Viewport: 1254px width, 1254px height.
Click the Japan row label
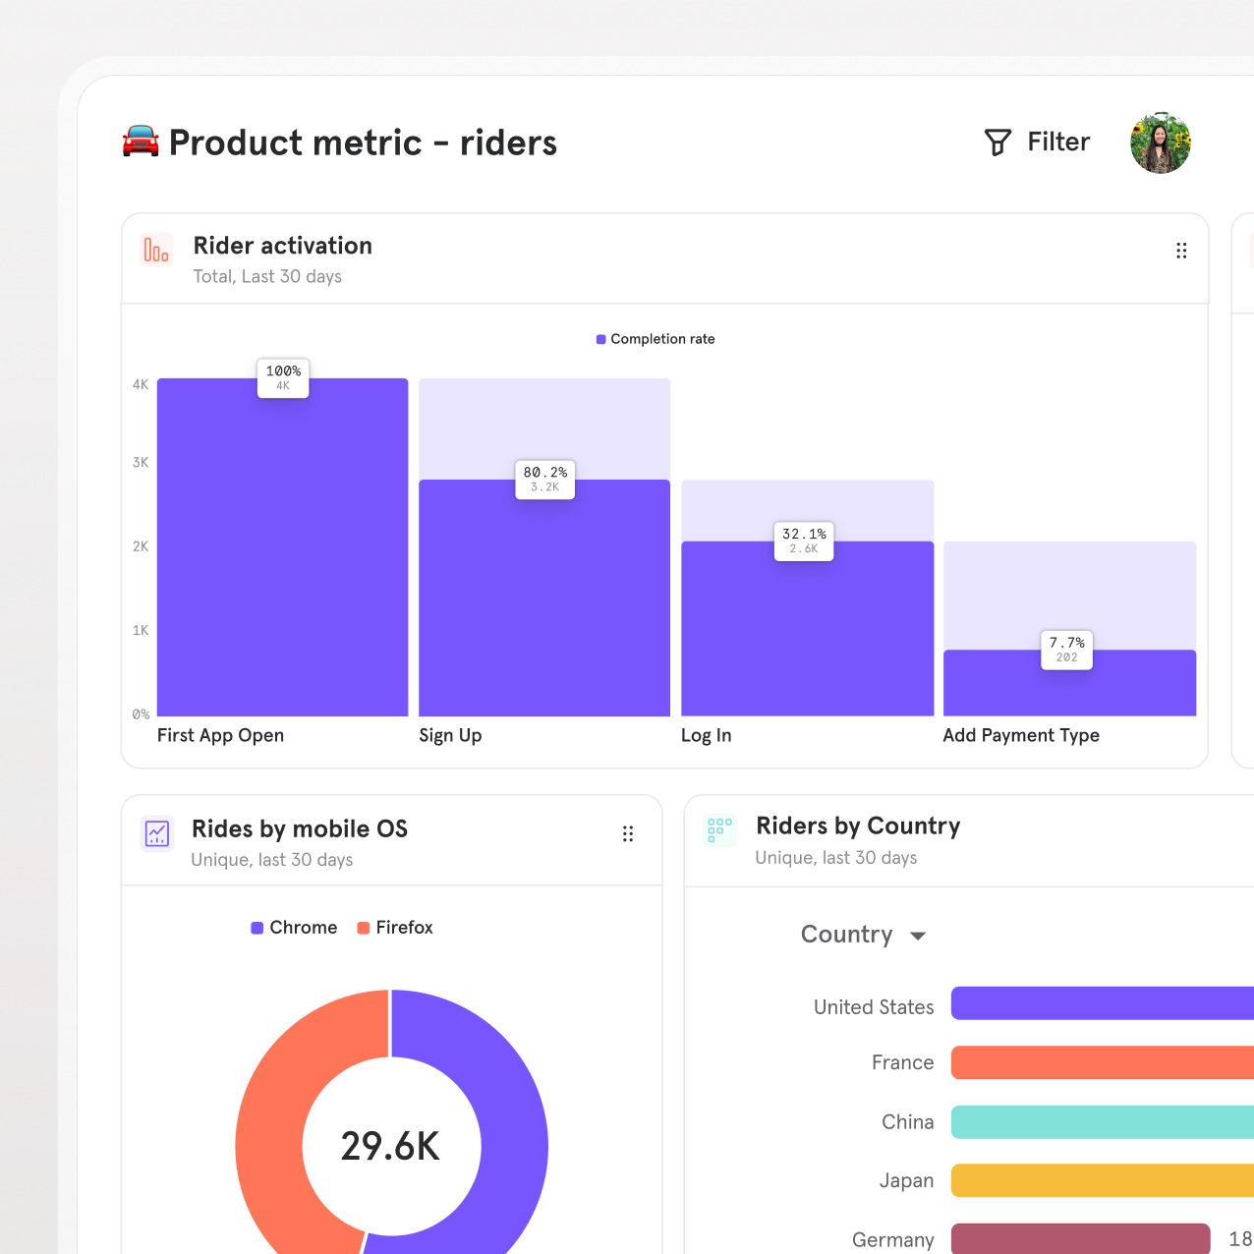click(906, 1181)
